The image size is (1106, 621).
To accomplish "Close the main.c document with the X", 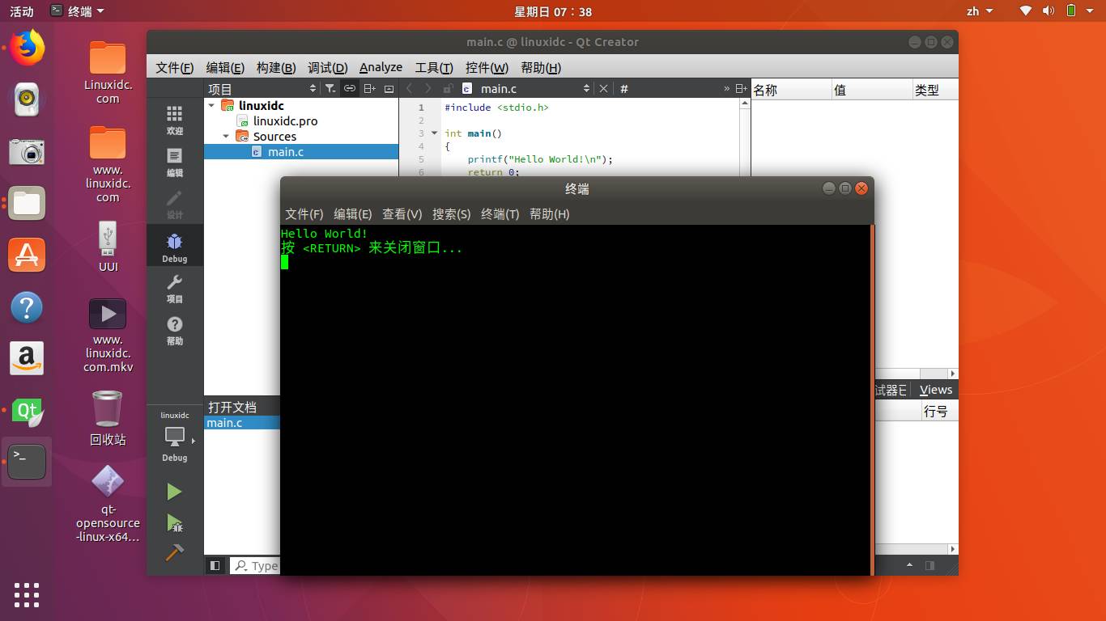I will tap(603, 88).
